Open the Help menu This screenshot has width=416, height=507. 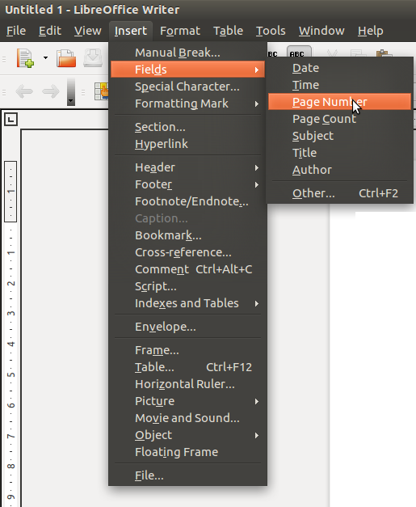[371, 31]
